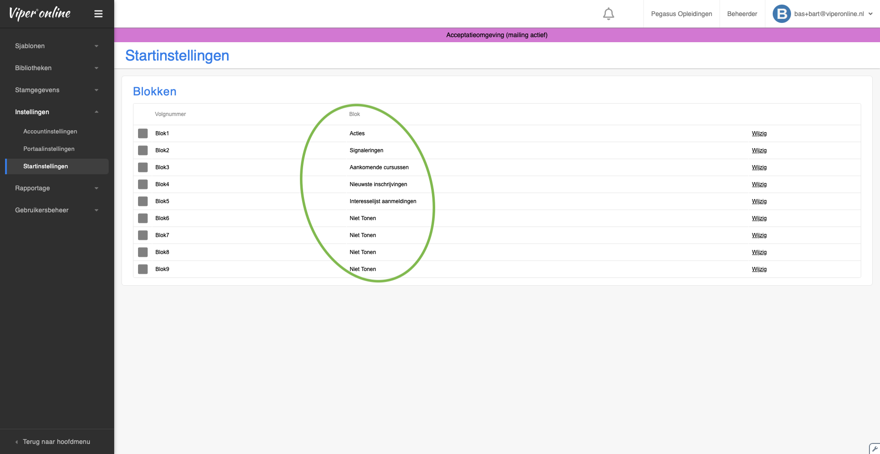Click Terug naar hoofdmenu
Image resolution: width=880 pixels, height=454 pixels.
click(56, 442)
